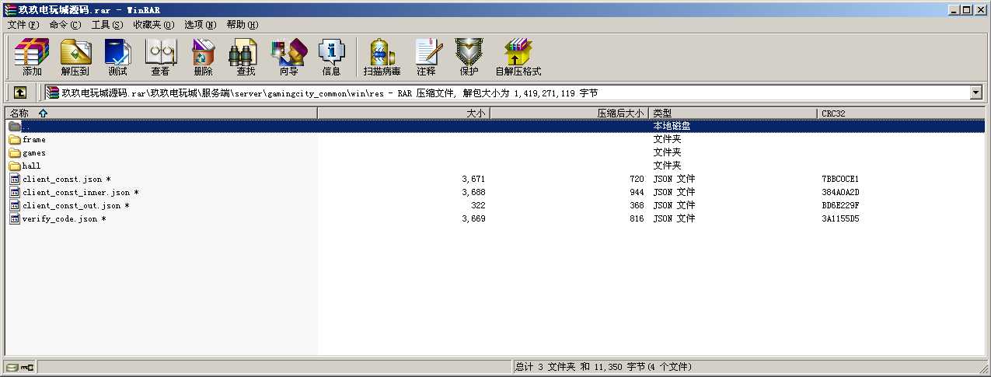Sort by 类型 column header

[x=734, y=113]
